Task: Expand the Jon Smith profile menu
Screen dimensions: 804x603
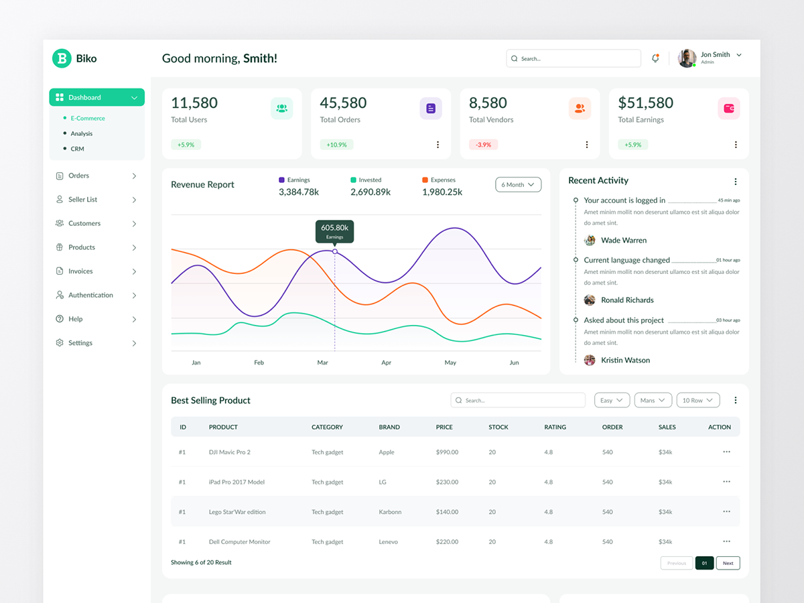Action: tap(739, 56)
